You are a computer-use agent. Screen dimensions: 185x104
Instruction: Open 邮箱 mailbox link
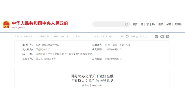[169, 24]
